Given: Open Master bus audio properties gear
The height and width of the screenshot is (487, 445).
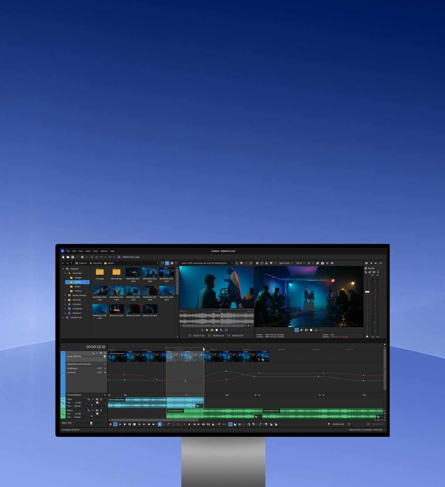Looking at the screenshot, I should (366, 263).
